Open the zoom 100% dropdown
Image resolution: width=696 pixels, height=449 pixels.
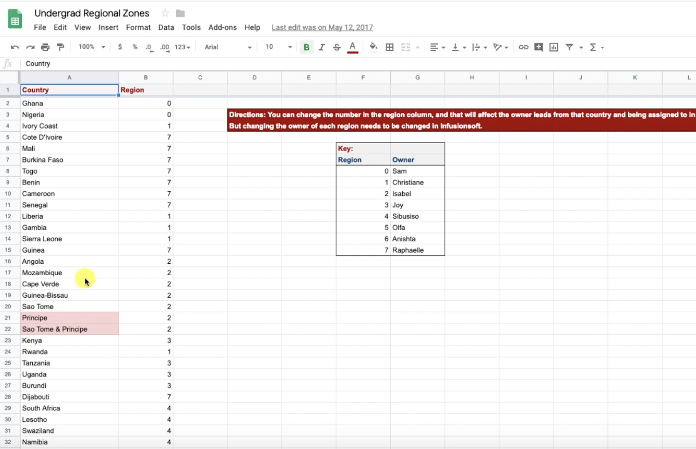pyautogui.click(x=92, y=47)
